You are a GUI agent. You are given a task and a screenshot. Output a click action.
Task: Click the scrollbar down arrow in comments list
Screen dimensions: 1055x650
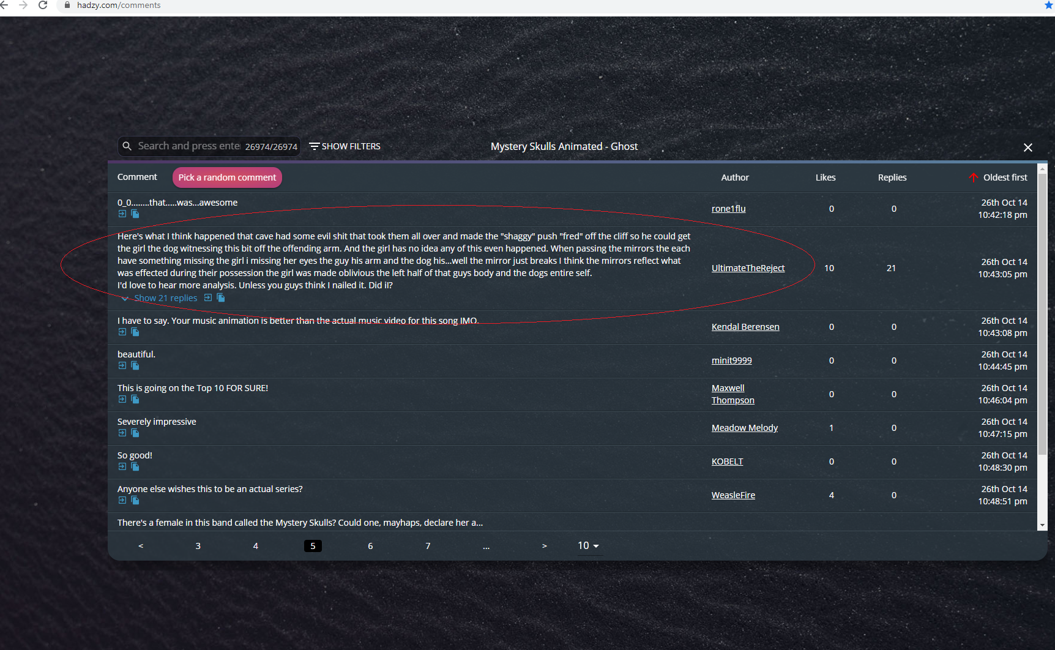(x=1042, y=525)
